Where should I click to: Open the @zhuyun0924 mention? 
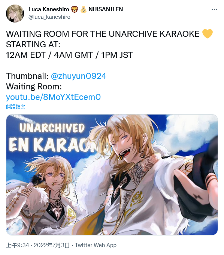pyautogui.click(x=79, y=76)
